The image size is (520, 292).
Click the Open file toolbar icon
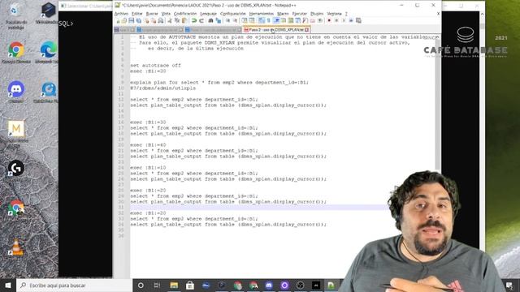point(124,20)
